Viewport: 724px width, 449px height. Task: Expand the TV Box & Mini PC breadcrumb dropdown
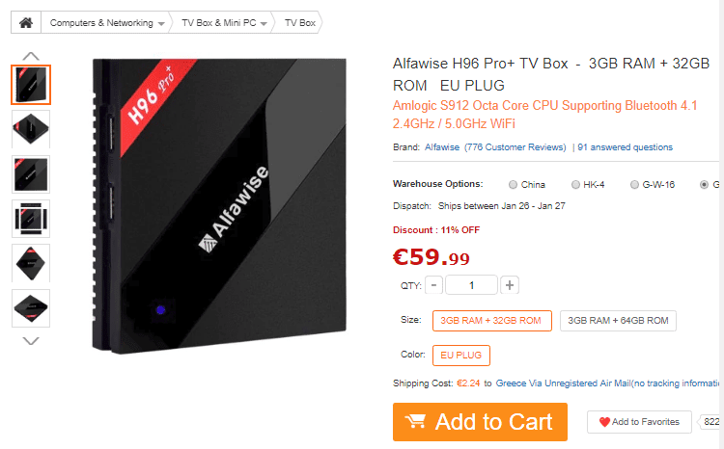[264, 23]
